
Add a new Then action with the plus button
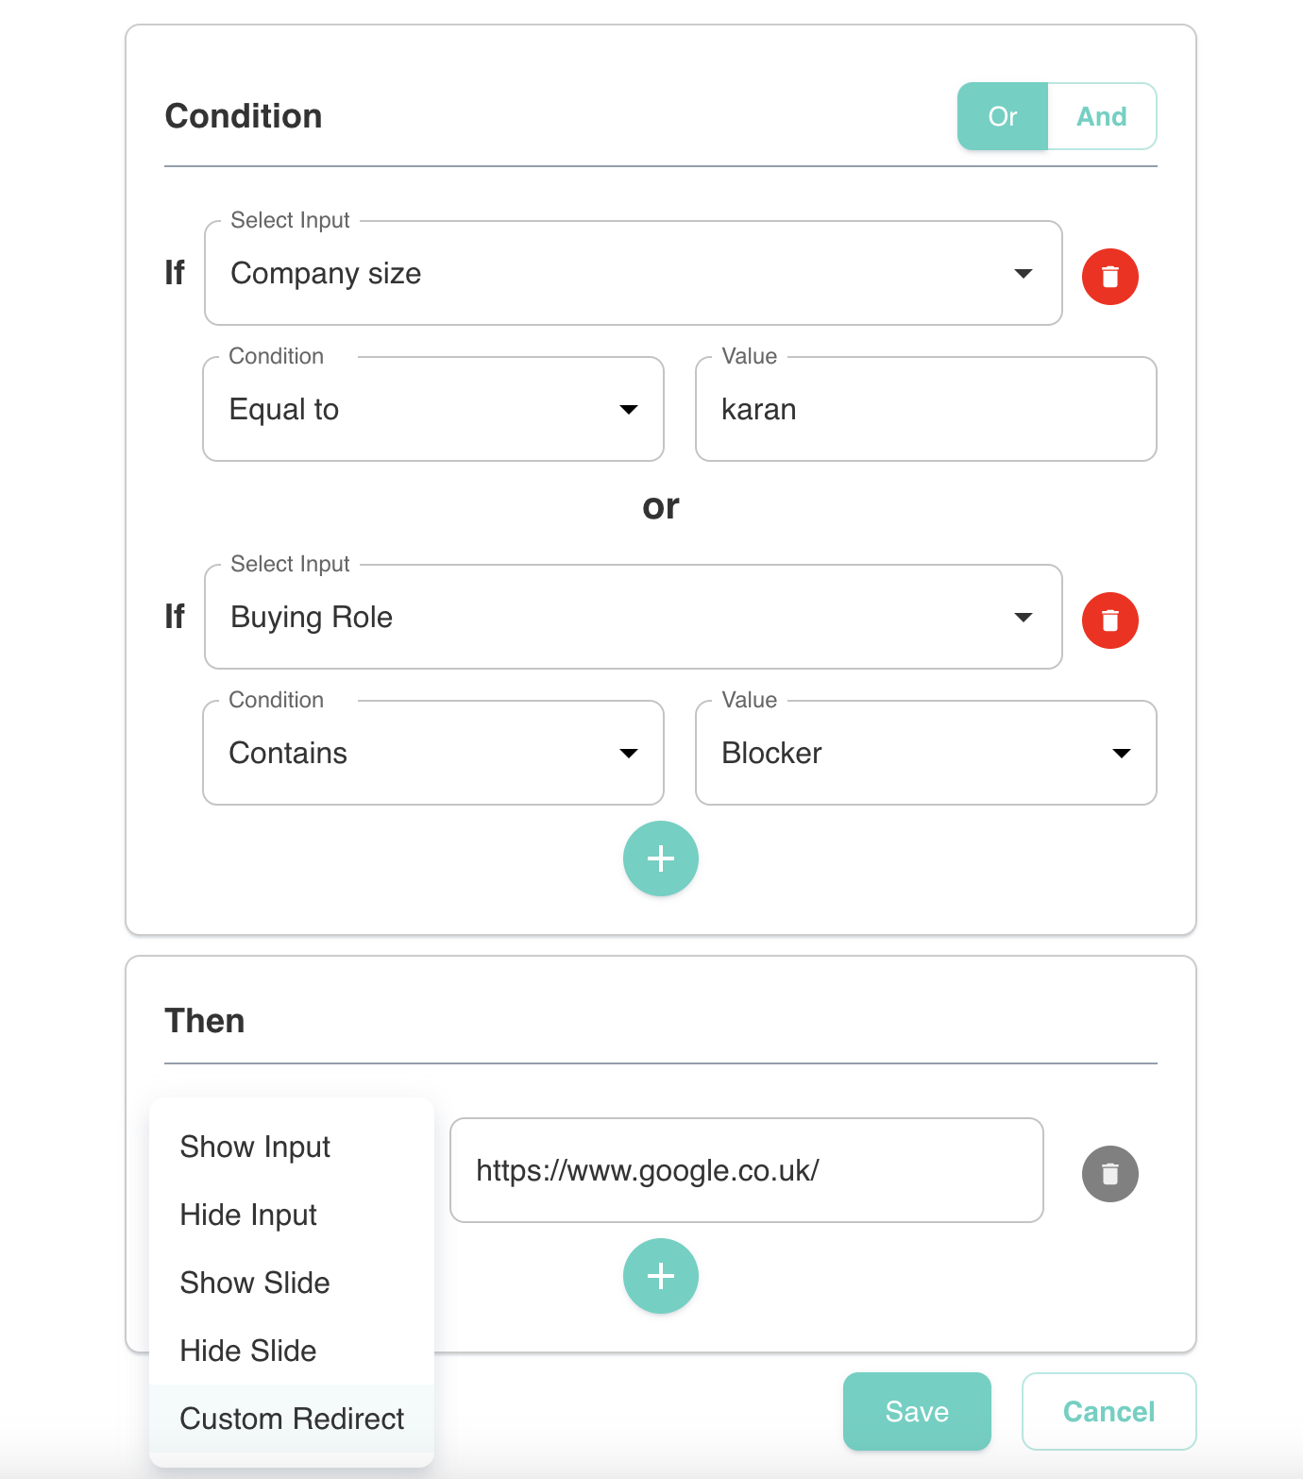661,1276
